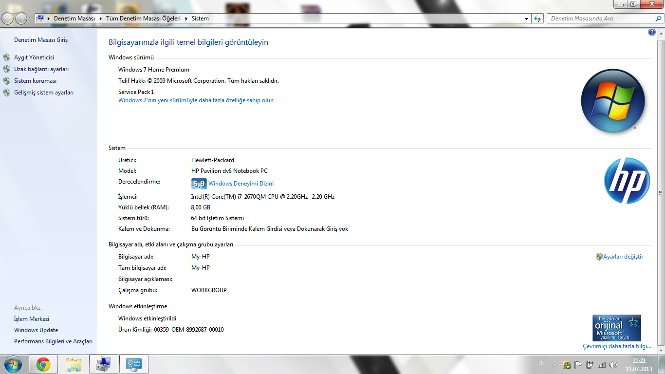665x374 pixels.
Task: Click the power plug battery tray icon
Action: point(590,364)
